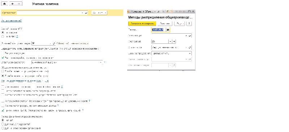Uncheck 'Выполнение работ, оказание услуг' checkbox
Screen dimensions: 289x132
point(3,58)
